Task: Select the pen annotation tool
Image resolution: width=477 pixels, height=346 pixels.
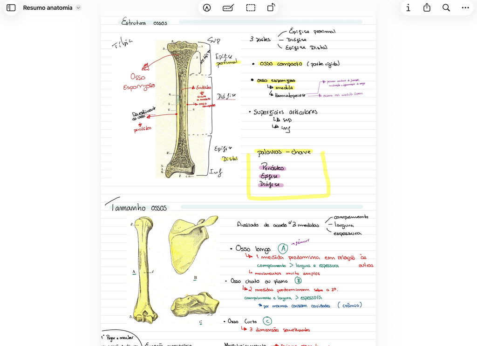Action: point(207,8)
